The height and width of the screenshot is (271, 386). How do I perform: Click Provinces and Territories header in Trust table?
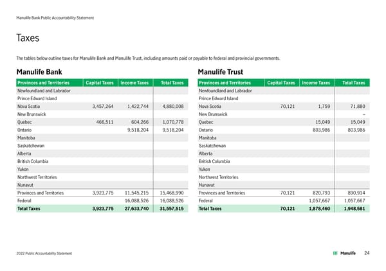230,82
